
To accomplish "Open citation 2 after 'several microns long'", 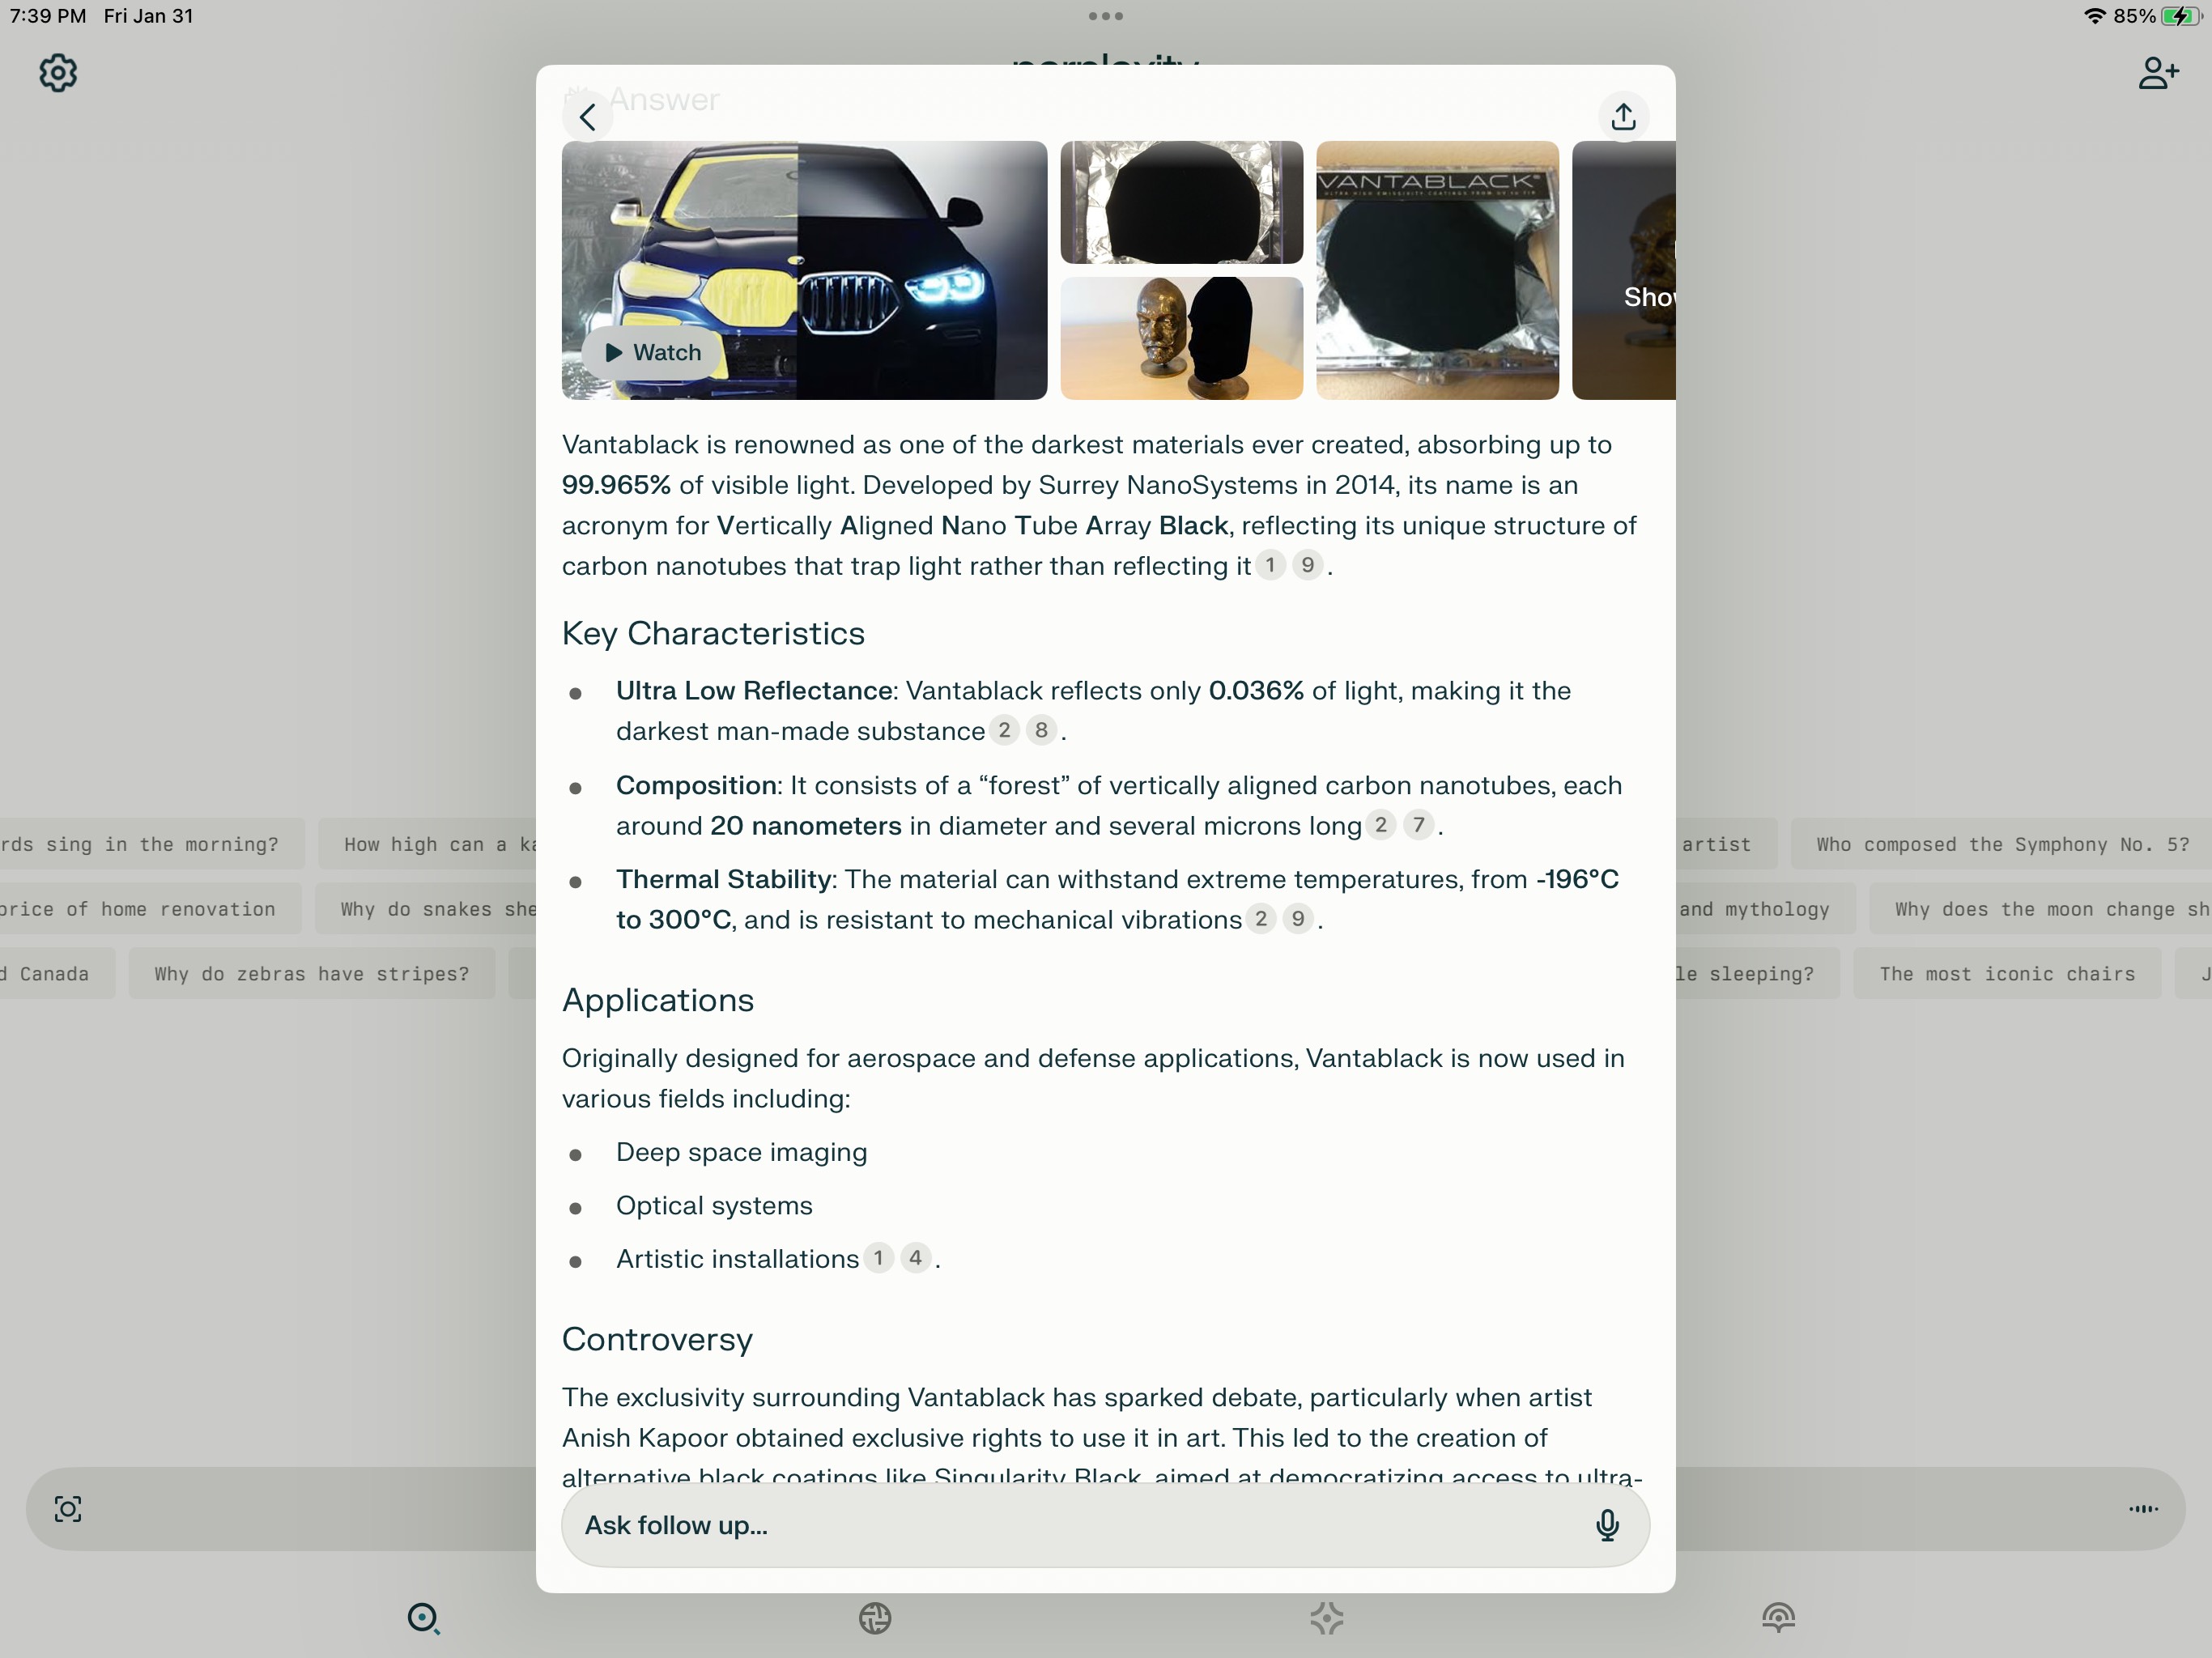I will tap(1381, 825).
